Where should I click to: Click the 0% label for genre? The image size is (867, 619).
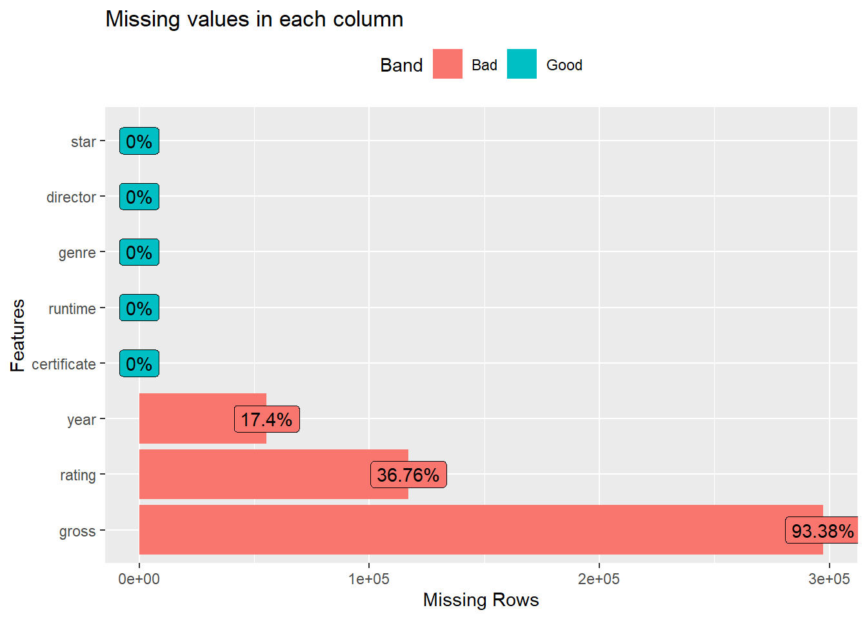click(x=139, y=252)
